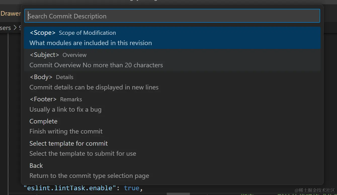Click the true value of eslint.lintTask.enable
This screenshot has width=337, height=195.
(x=132, y=188)
